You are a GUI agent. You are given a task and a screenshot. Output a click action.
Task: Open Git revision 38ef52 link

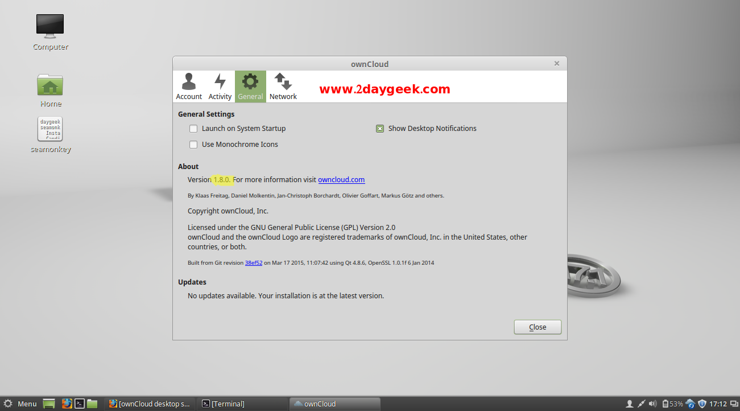coord(253,263)
